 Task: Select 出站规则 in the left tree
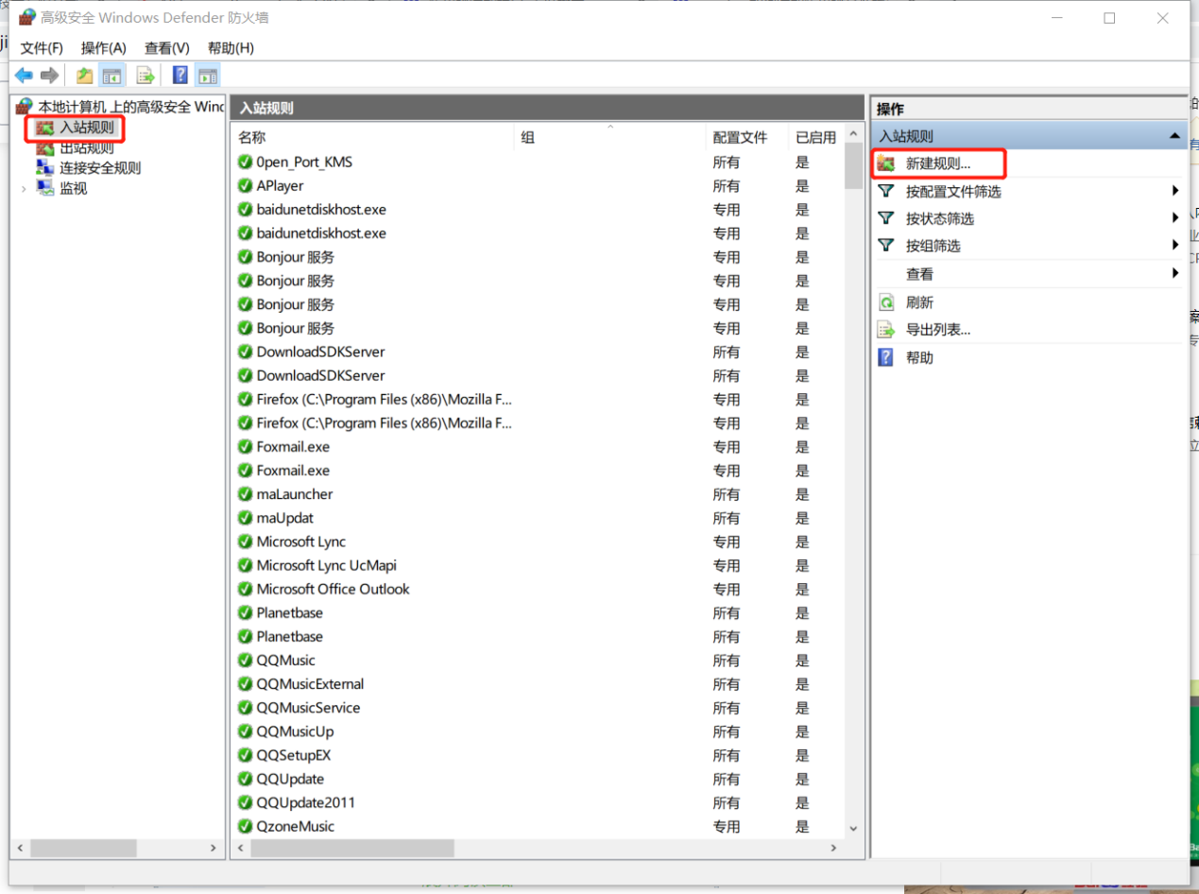(x=86, y=147)
